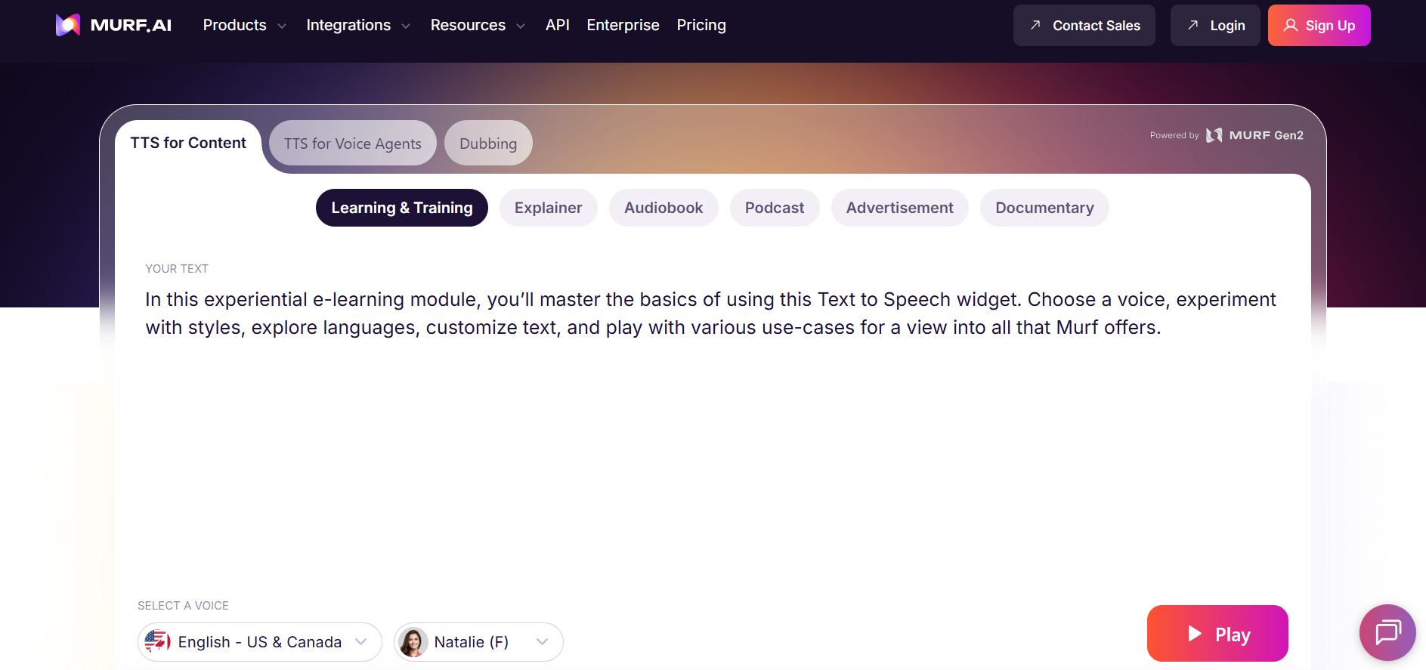This screenshot has height=670, width=1426.
Task: Open the Enterprise page
Action: click(623, 25)
